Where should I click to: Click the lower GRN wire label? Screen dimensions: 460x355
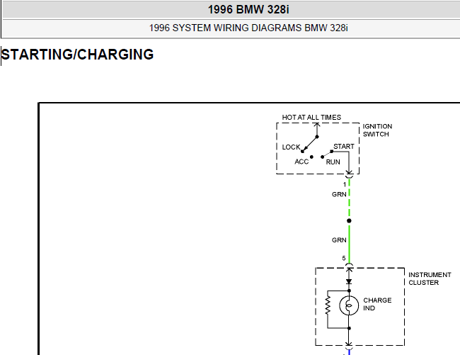click(x=339, y=240)
